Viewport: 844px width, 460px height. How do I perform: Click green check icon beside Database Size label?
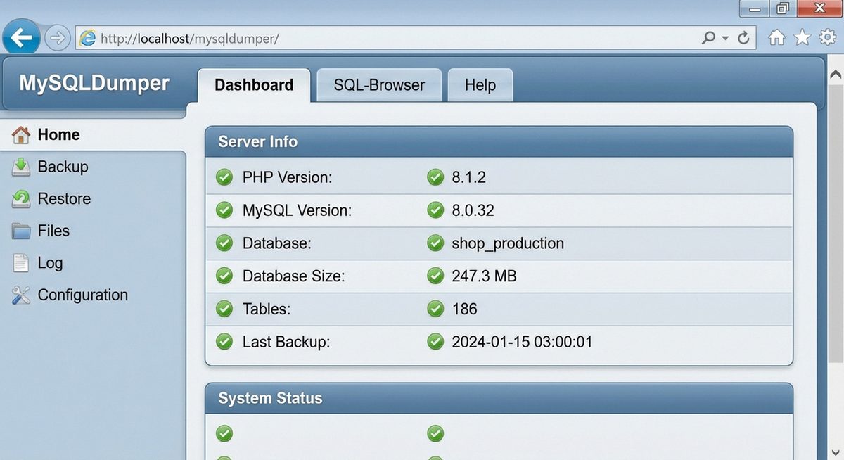click(x=224, y=276)
